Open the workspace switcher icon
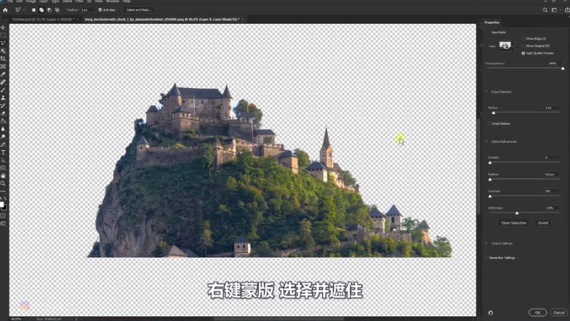 pos(555,10)
